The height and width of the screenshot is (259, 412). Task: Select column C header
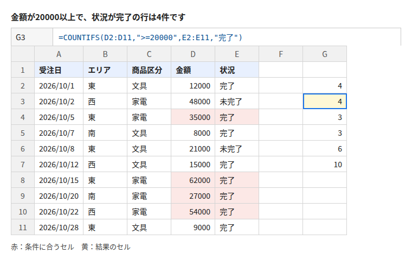[149, 54]
